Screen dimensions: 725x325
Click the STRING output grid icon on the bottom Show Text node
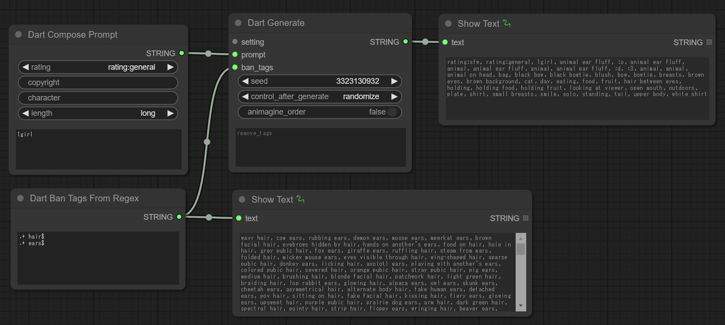pos(526,218)
